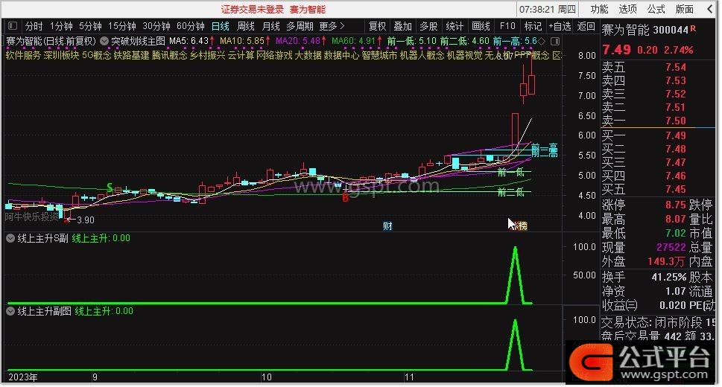Click the panel layout icon left of 分时

pos(13,26)
